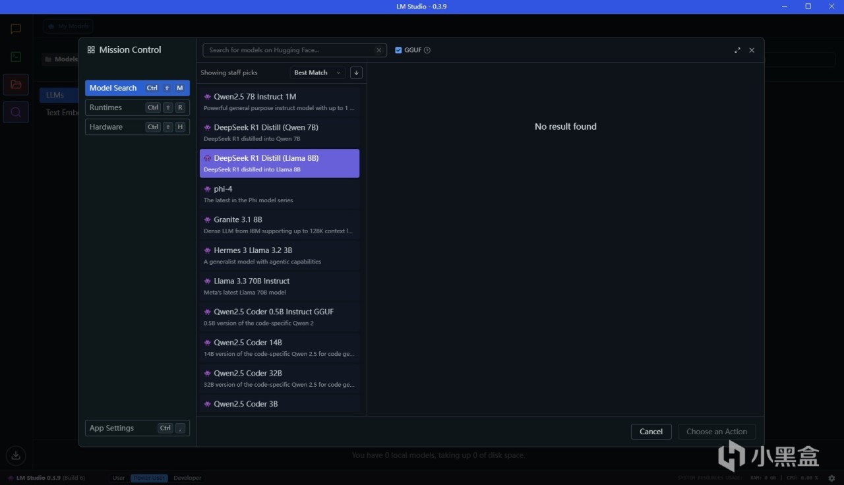Viewport: 844px width, 485px height.
Task: Switch to the Model Search tab
Action: (137, 88)
